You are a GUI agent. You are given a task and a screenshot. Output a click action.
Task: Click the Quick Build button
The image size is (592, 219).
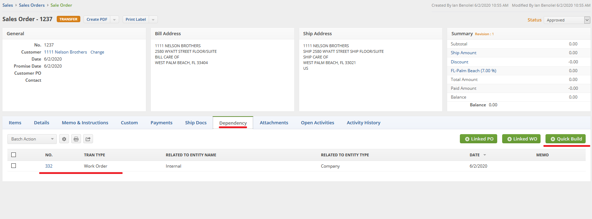point(566,139)
